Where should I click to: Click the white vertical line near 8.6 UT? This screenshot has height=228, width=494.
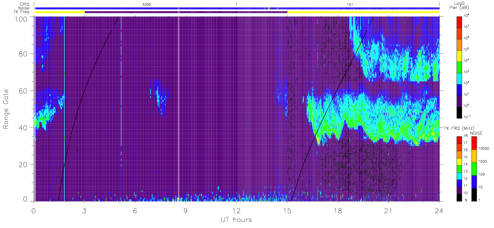coord(179,109)
